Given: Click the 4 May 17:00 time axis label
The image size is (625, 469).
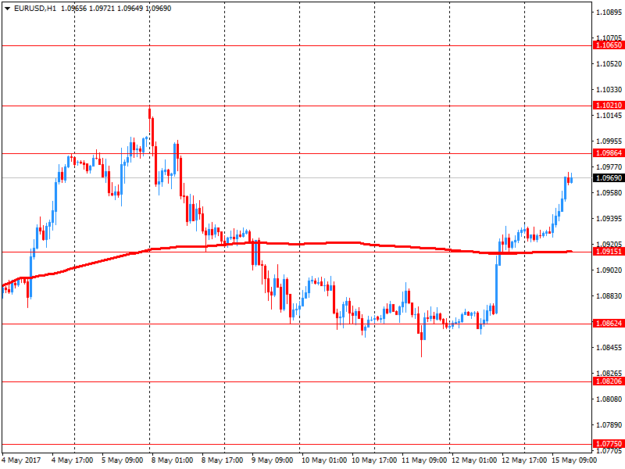Looking at the screenshot, I should pos(73,460).
